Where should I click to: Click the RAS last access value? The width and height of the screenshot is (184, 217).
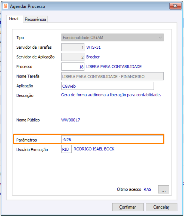pyautogui.click(x=147, y=189)
